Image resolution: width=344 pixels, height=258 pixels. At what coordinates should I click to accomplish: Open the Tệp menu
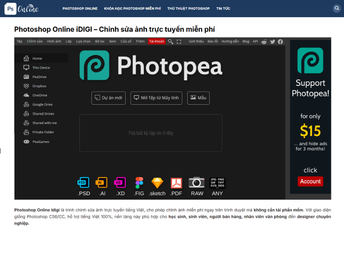point(19,41)
